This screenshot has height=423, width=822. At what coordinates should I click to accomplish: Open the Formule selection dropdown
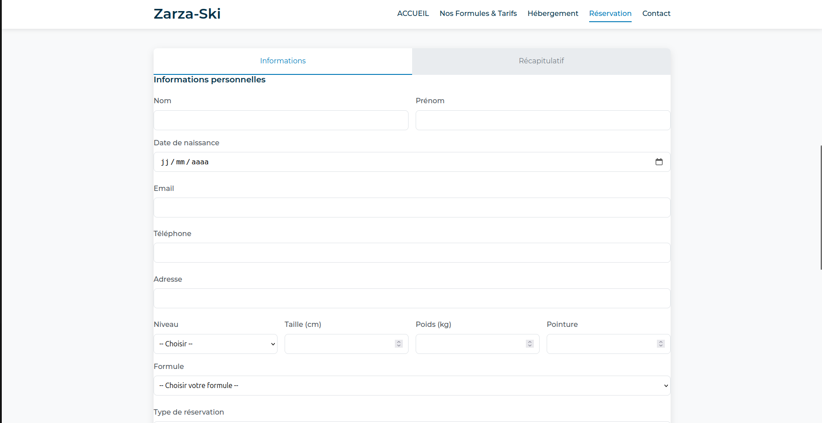click(x=412, y=386)
